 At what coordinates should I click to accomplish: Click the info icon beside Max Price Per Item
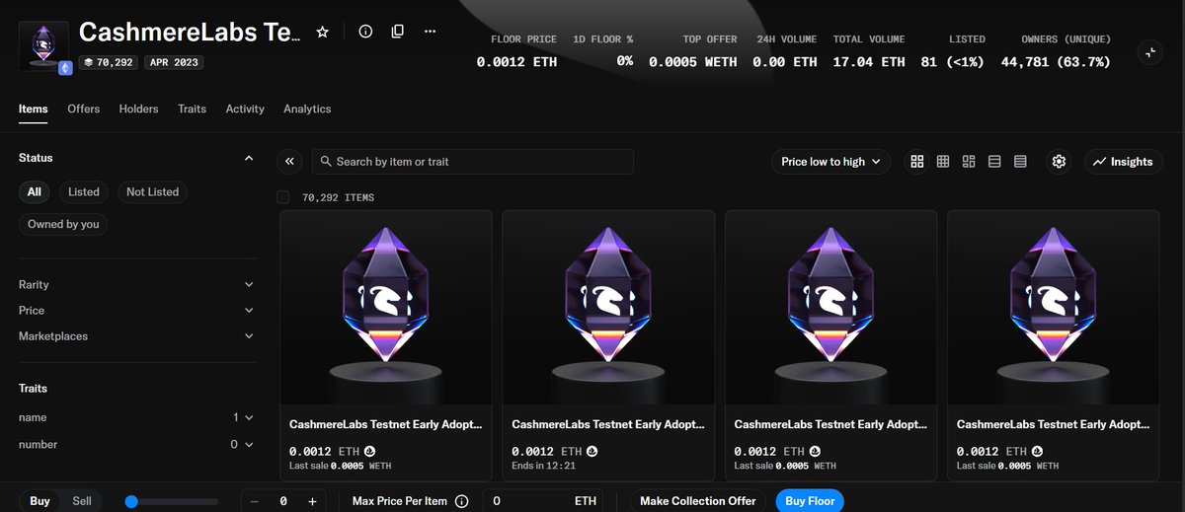[x=461, y=501]
